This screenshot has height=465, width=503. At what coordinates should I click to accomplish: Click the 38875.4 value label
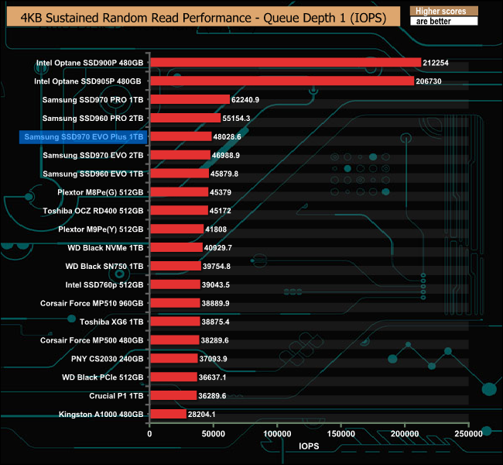pos(215,322)
